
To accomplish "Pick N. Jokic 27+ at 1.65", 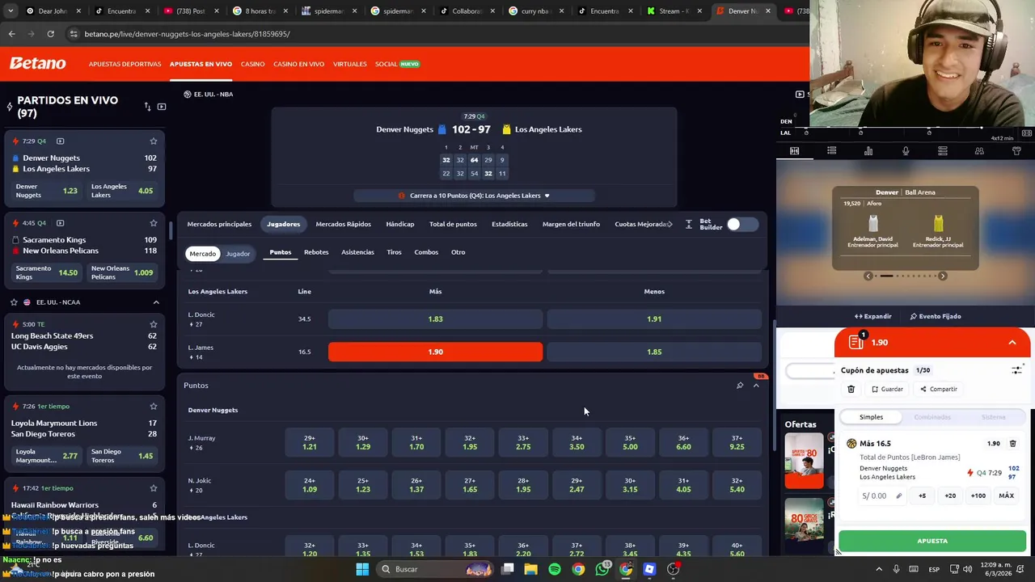I will pos(470,485).
